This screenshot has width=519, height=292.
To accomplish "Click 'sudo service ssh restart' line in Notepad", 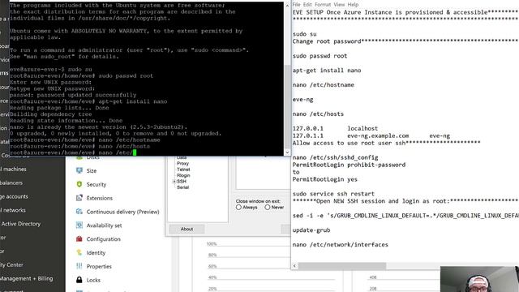I will (333, 194).
